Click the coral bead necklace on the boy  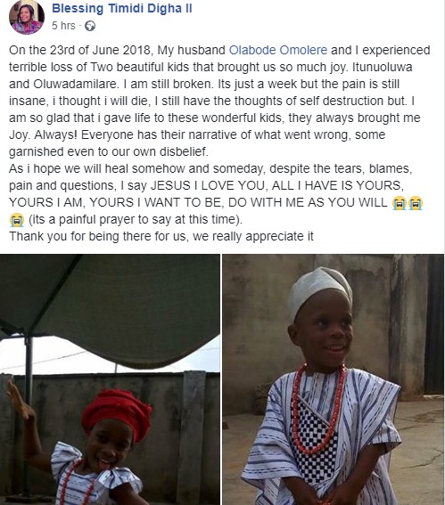(x=317, y=409)
